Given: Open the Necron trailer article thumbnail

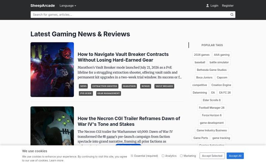Looking at the screenshot, I should coord(52,126).
